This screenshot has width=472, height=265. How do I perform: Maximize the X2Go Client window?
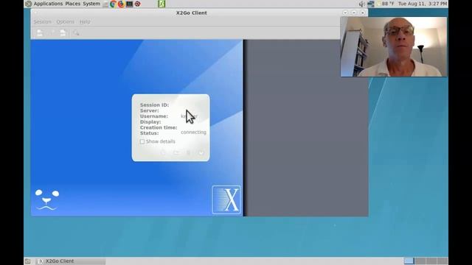pyautogui.click(x=354, y=13)
